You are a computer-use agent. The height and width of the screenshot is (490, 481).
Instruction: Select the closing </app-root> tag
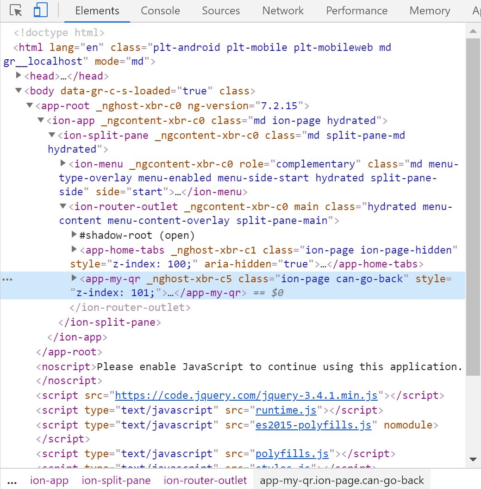[x=69, y=352]
